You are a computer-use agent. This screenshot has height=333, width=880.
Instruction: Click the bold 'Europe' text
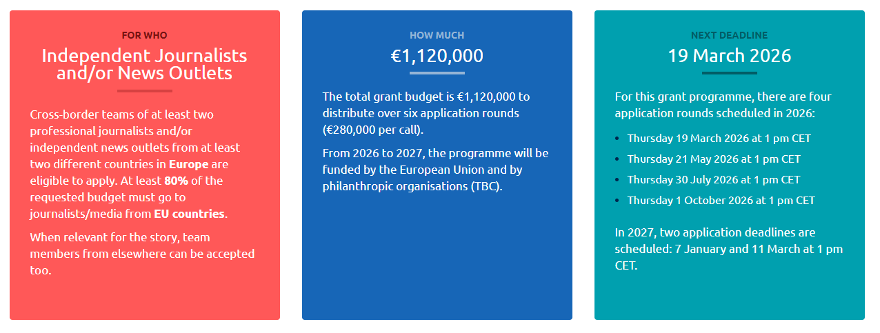(x=188, y=164)
